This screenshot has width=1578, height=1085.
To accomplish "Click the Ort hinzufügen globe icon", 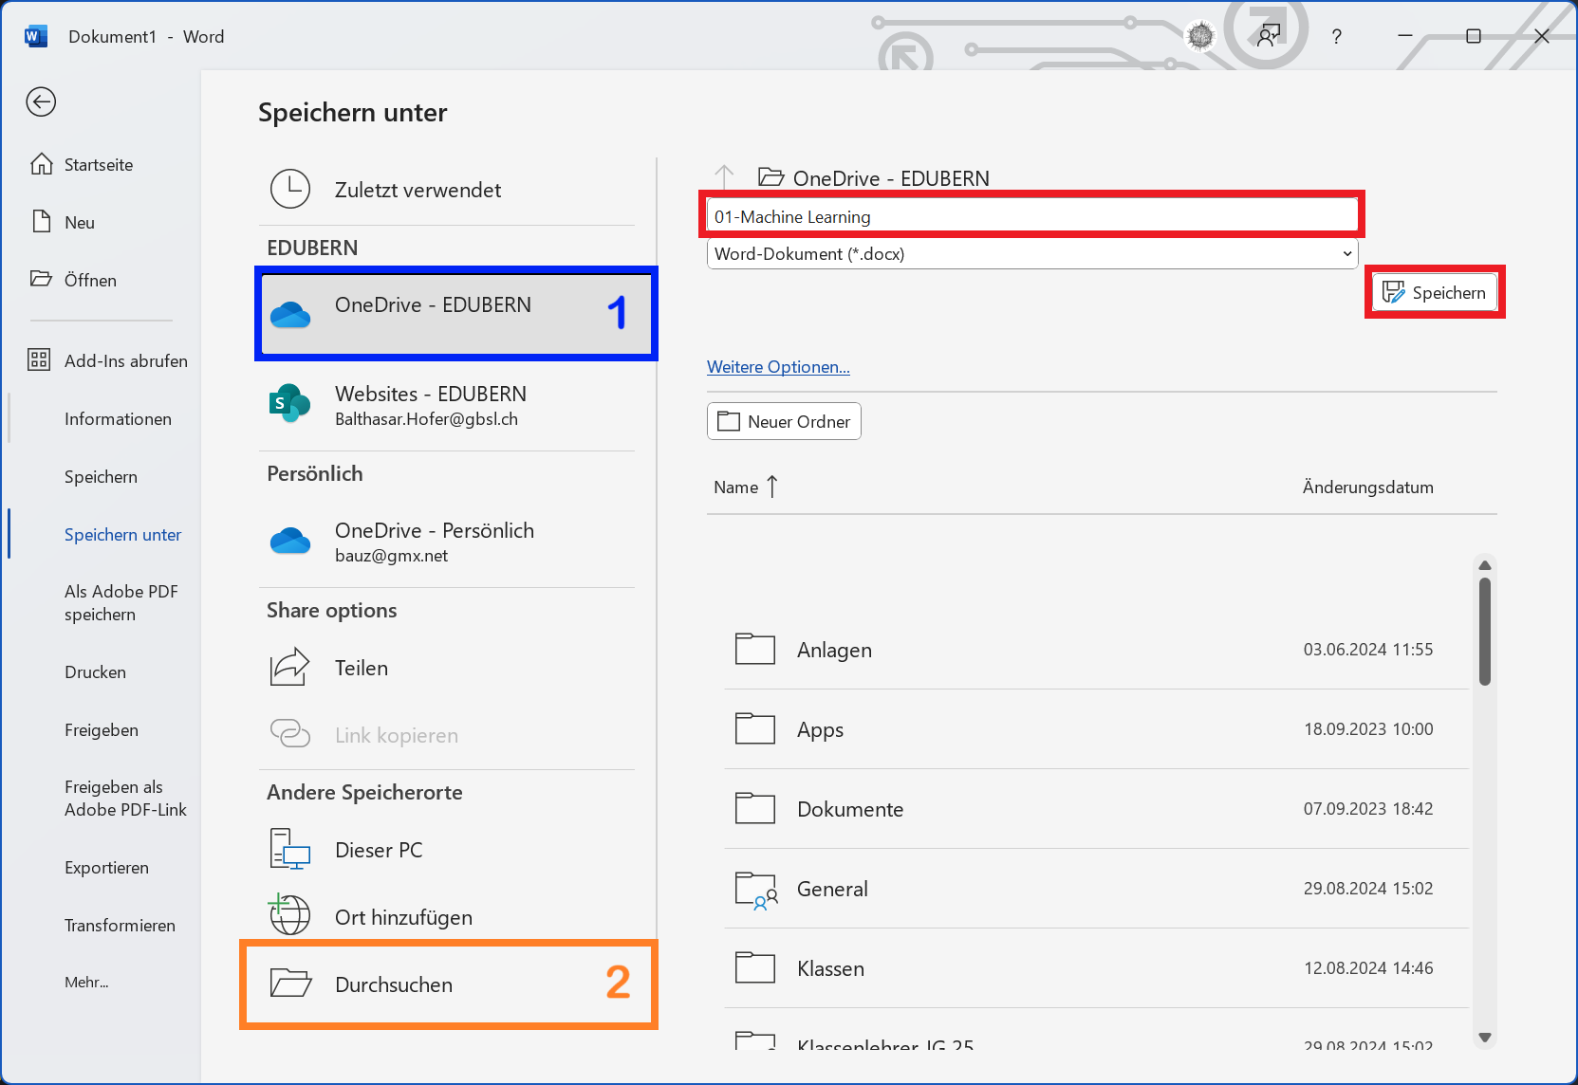I will pyautogui.click(x=289, y=914).
